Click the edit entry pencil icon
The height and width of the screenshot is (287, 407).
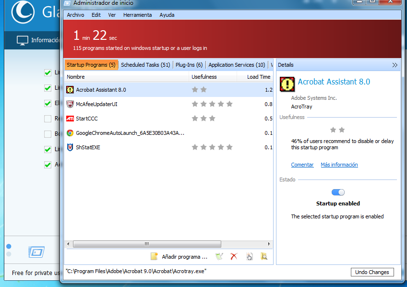pos(219,257)
